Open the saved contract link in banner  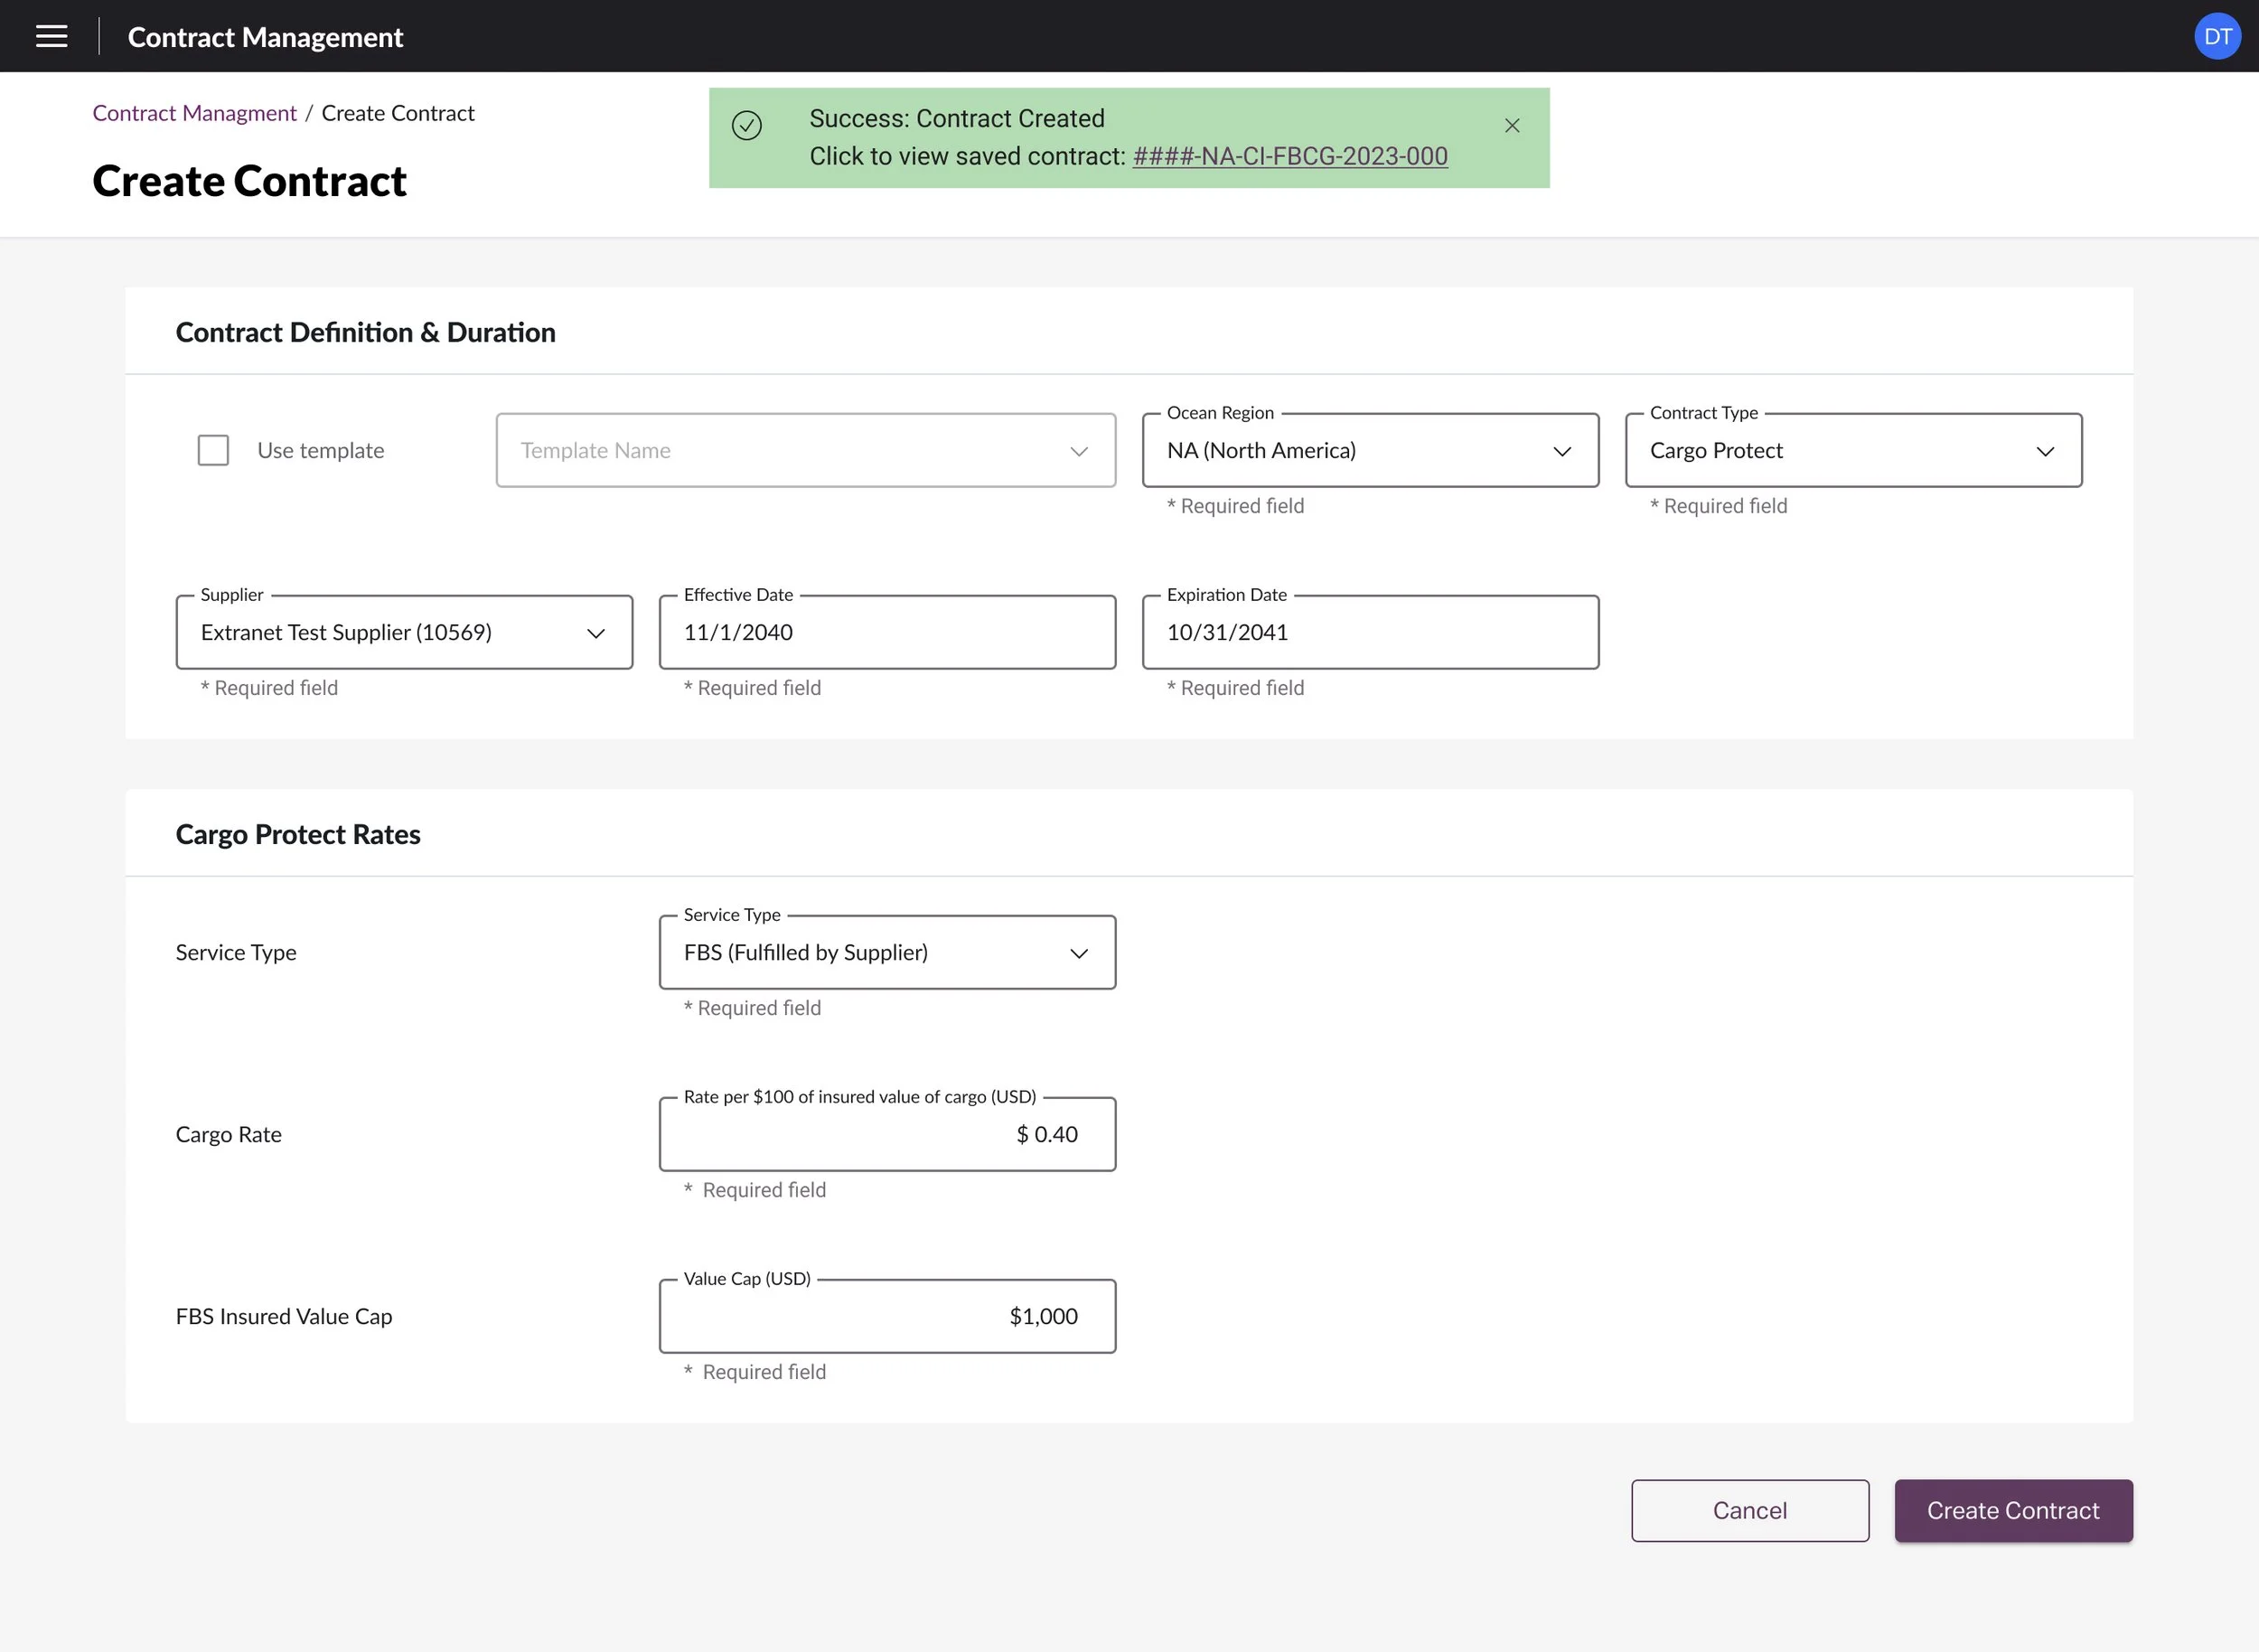tap(1289, 157)
